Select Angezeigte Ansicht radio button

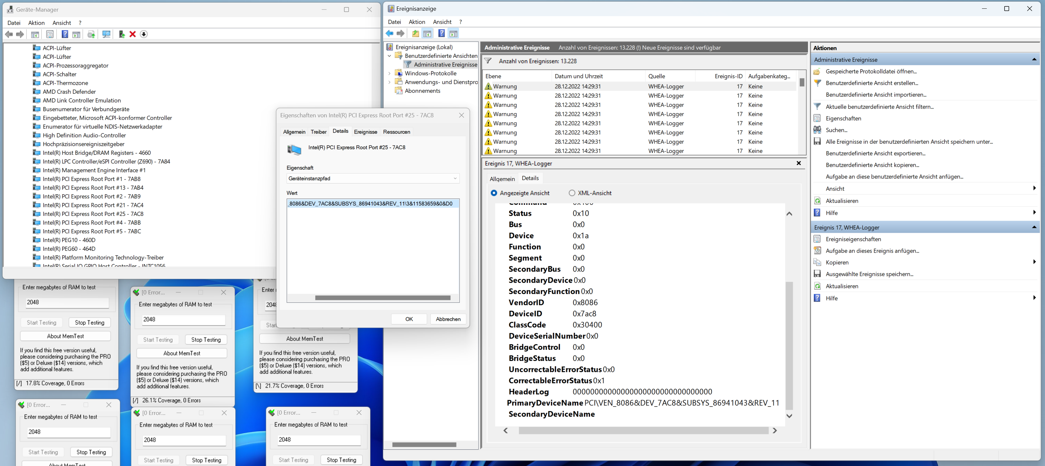point(494,193)
